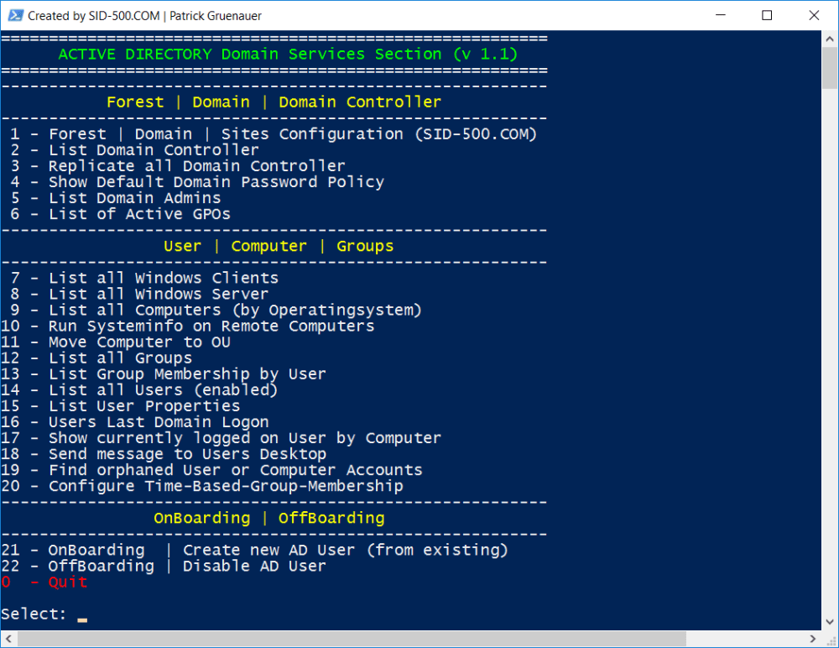Click the horizontal scrollbar right arrow
Viewport: 839px width, 648px height.
coord(812,639)
